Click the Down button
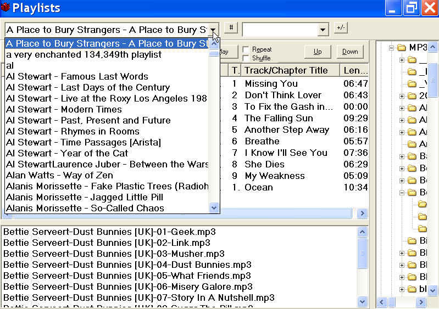The height and width of the screenshot is (309, 439). [350, 52]
